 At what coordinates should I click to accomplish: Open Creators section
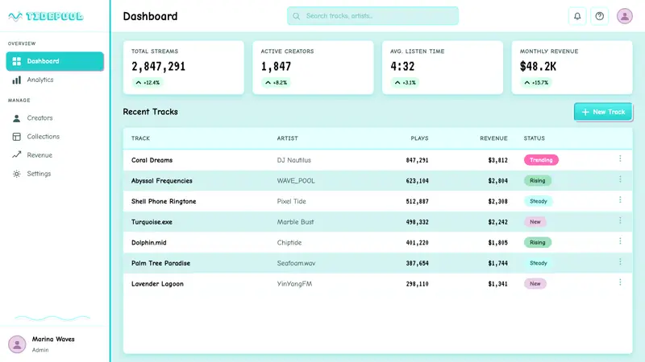click(55, 118)
